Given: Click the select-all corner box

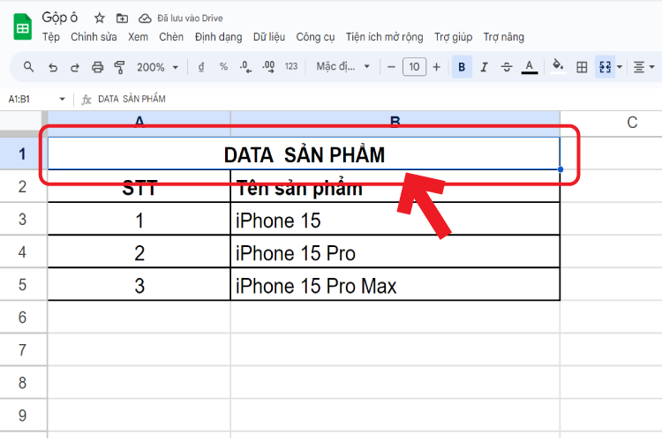Looking at the screenshot, I should (23, 123).
